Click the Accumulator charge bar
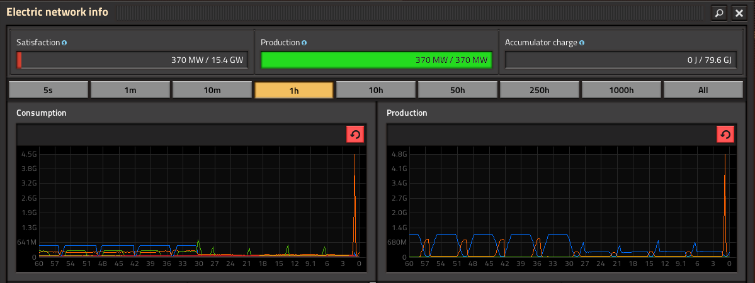The image size is (755, 283). [x=620, y=60]
